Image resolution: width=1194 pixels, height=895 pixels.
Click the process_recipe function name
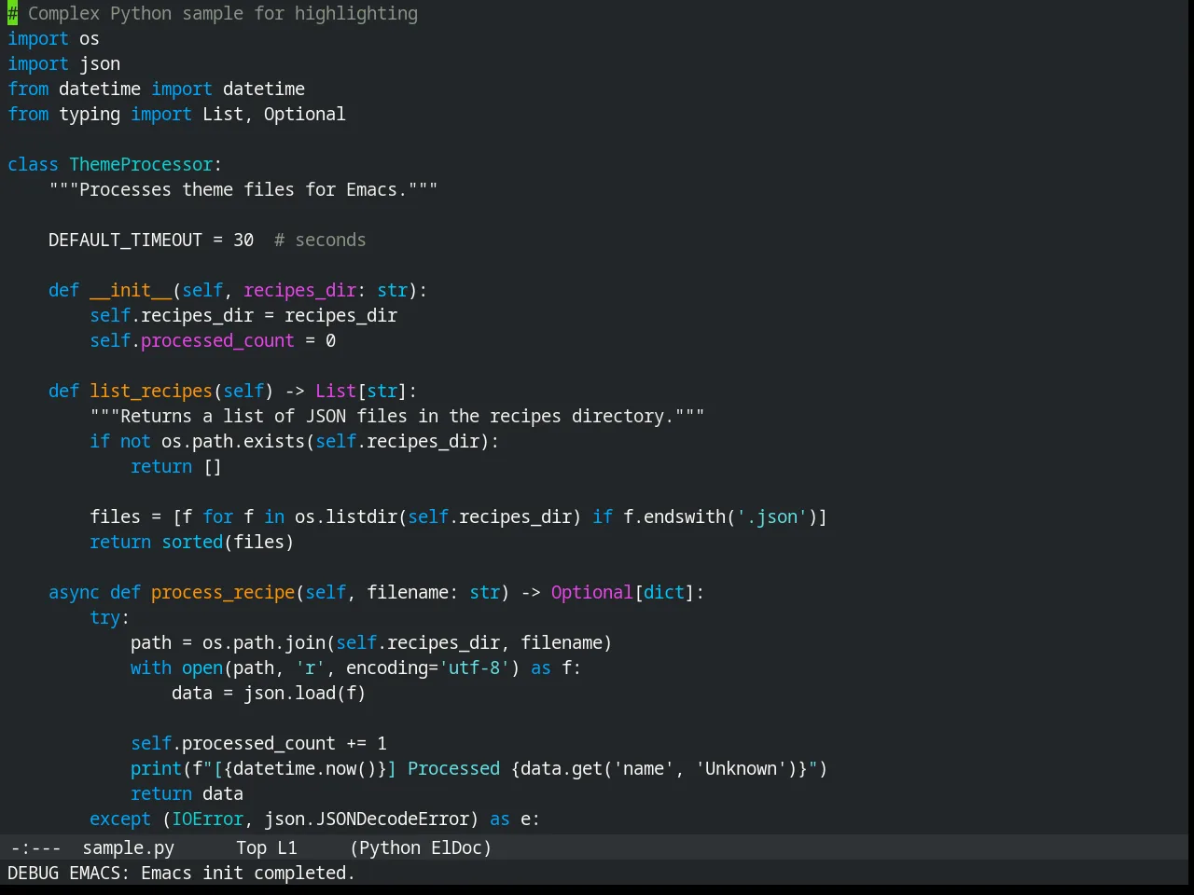coord(223,592)
